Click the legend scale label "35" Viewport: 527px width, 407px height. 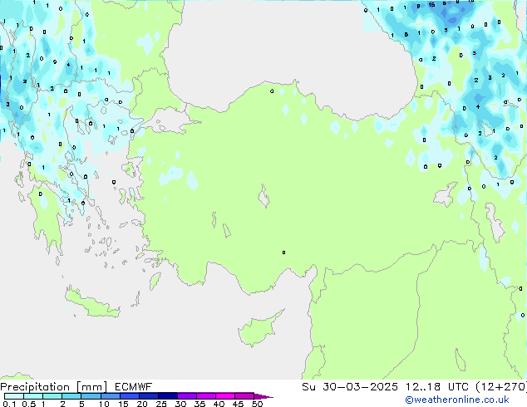199,404
